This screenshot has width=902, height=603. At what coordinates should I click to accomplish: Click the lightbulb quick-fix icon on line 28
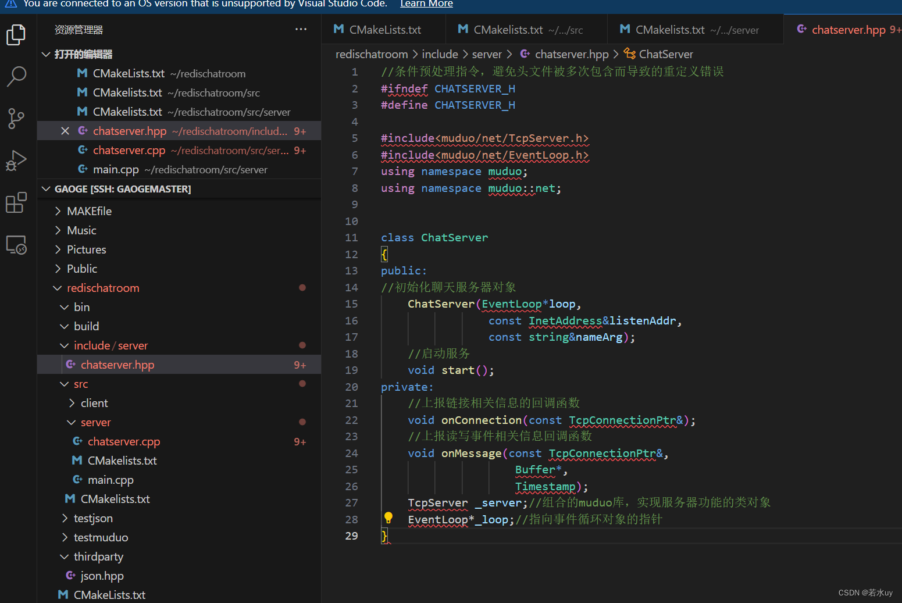(388, 518)
